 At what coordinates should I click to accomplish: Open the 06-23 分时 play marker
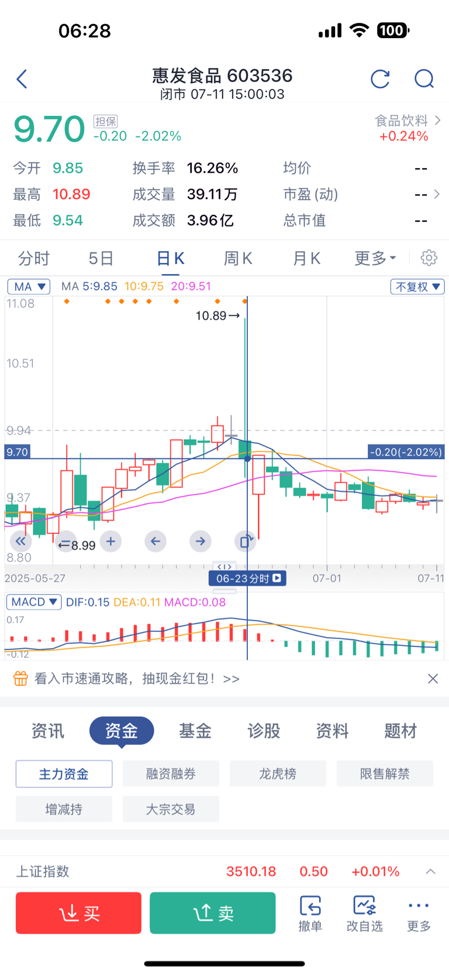(247, 579)
